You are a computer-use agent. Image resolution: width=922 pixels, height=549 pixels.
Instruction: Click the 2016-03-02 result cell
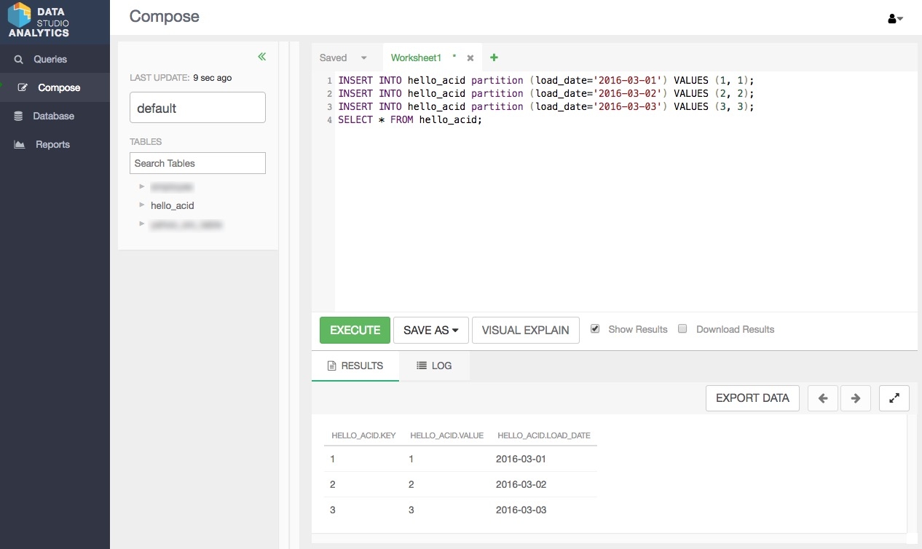tap(521, 484)
